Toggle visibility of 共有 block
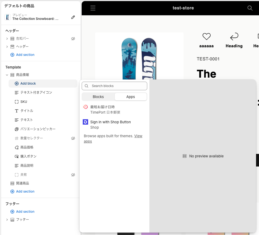The width and height of the screenshot is (259, 235). click(73, 175)
